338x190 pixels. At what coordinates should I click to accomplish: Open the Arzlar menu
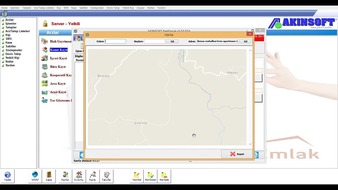[4, 8]
